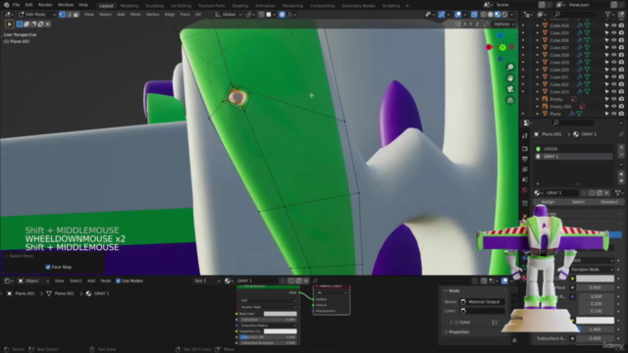The width and height of the screenshot is (628, 353).
Task: Toggle X-ray display in viewport header
Action: pos(474,15)
